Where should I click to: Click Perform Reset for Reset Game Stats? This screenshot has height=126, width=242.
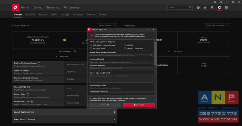[x=73, y=103]
